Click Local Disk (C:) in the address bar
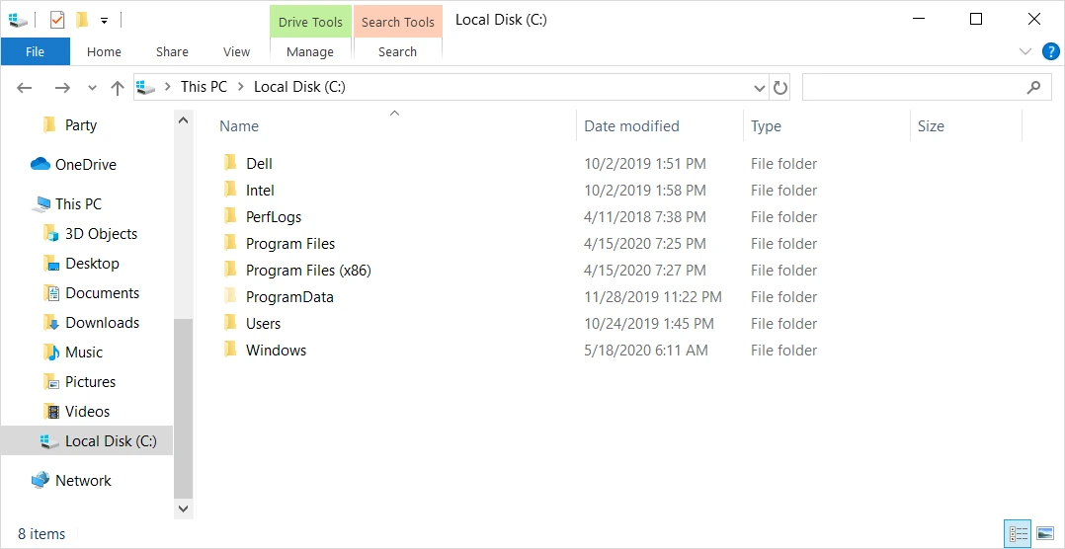The width and height of the screenshot is (1065, 549). tap(299, 87)
